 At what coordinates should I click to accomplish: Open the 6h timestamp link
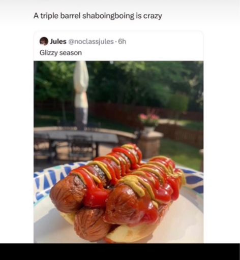coord(122,41)
